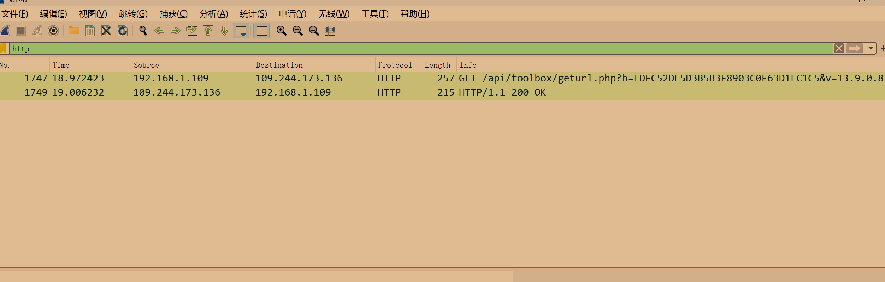Go back to previous packet arrow
Viewport: 885px width, 282px height.
point(159,31)
